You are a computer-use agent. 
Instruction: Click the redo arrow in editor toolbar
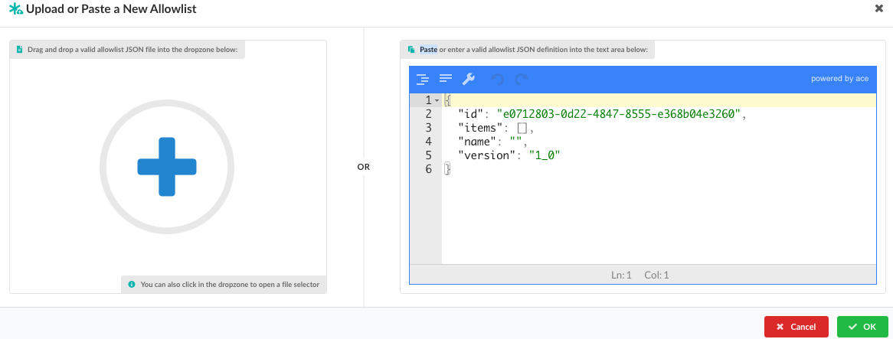tap(522, 79)
